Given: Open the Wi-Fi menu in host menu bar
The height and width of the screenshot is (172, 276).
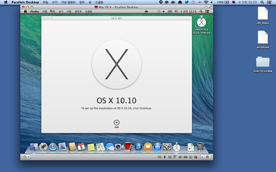Looking at the screenshot, I should pos(206,2).
